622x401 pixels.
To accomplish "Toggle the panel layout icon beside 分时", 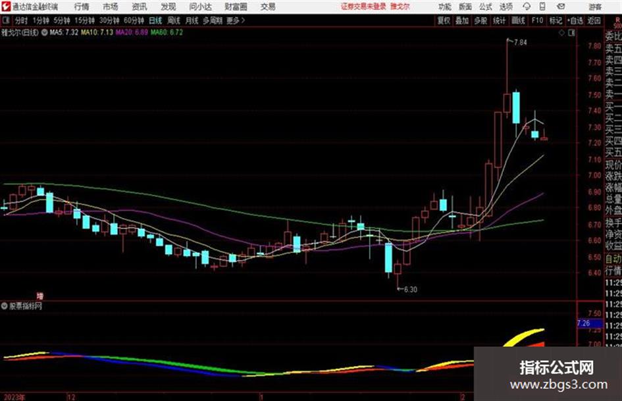I will 5,20.
